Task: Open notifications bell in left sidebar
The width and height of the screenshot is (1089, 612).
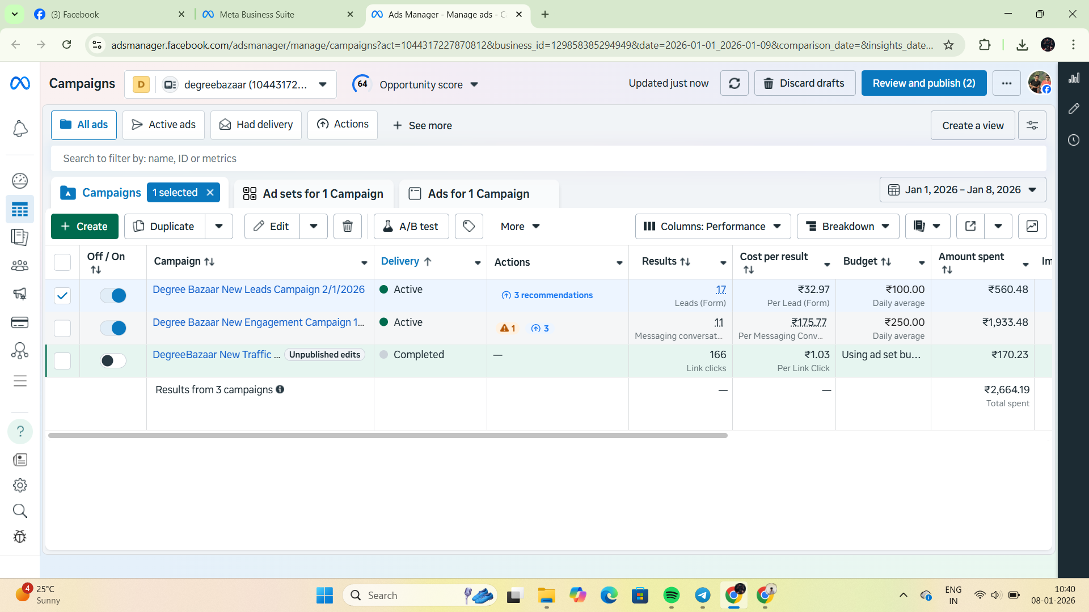Action: click(20, 129)
